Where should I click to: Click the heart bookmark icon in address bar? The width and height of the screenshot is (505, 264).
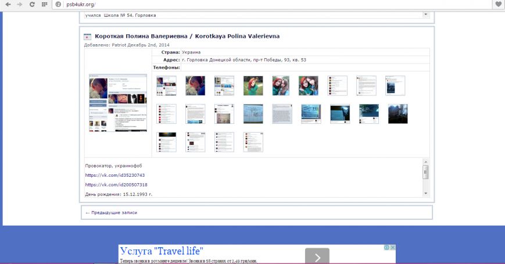click(x=498, y=4)
